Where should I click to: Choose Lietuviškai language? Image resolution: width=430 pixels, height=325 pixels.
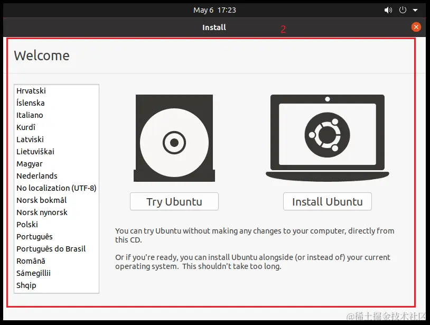point(57,151)
